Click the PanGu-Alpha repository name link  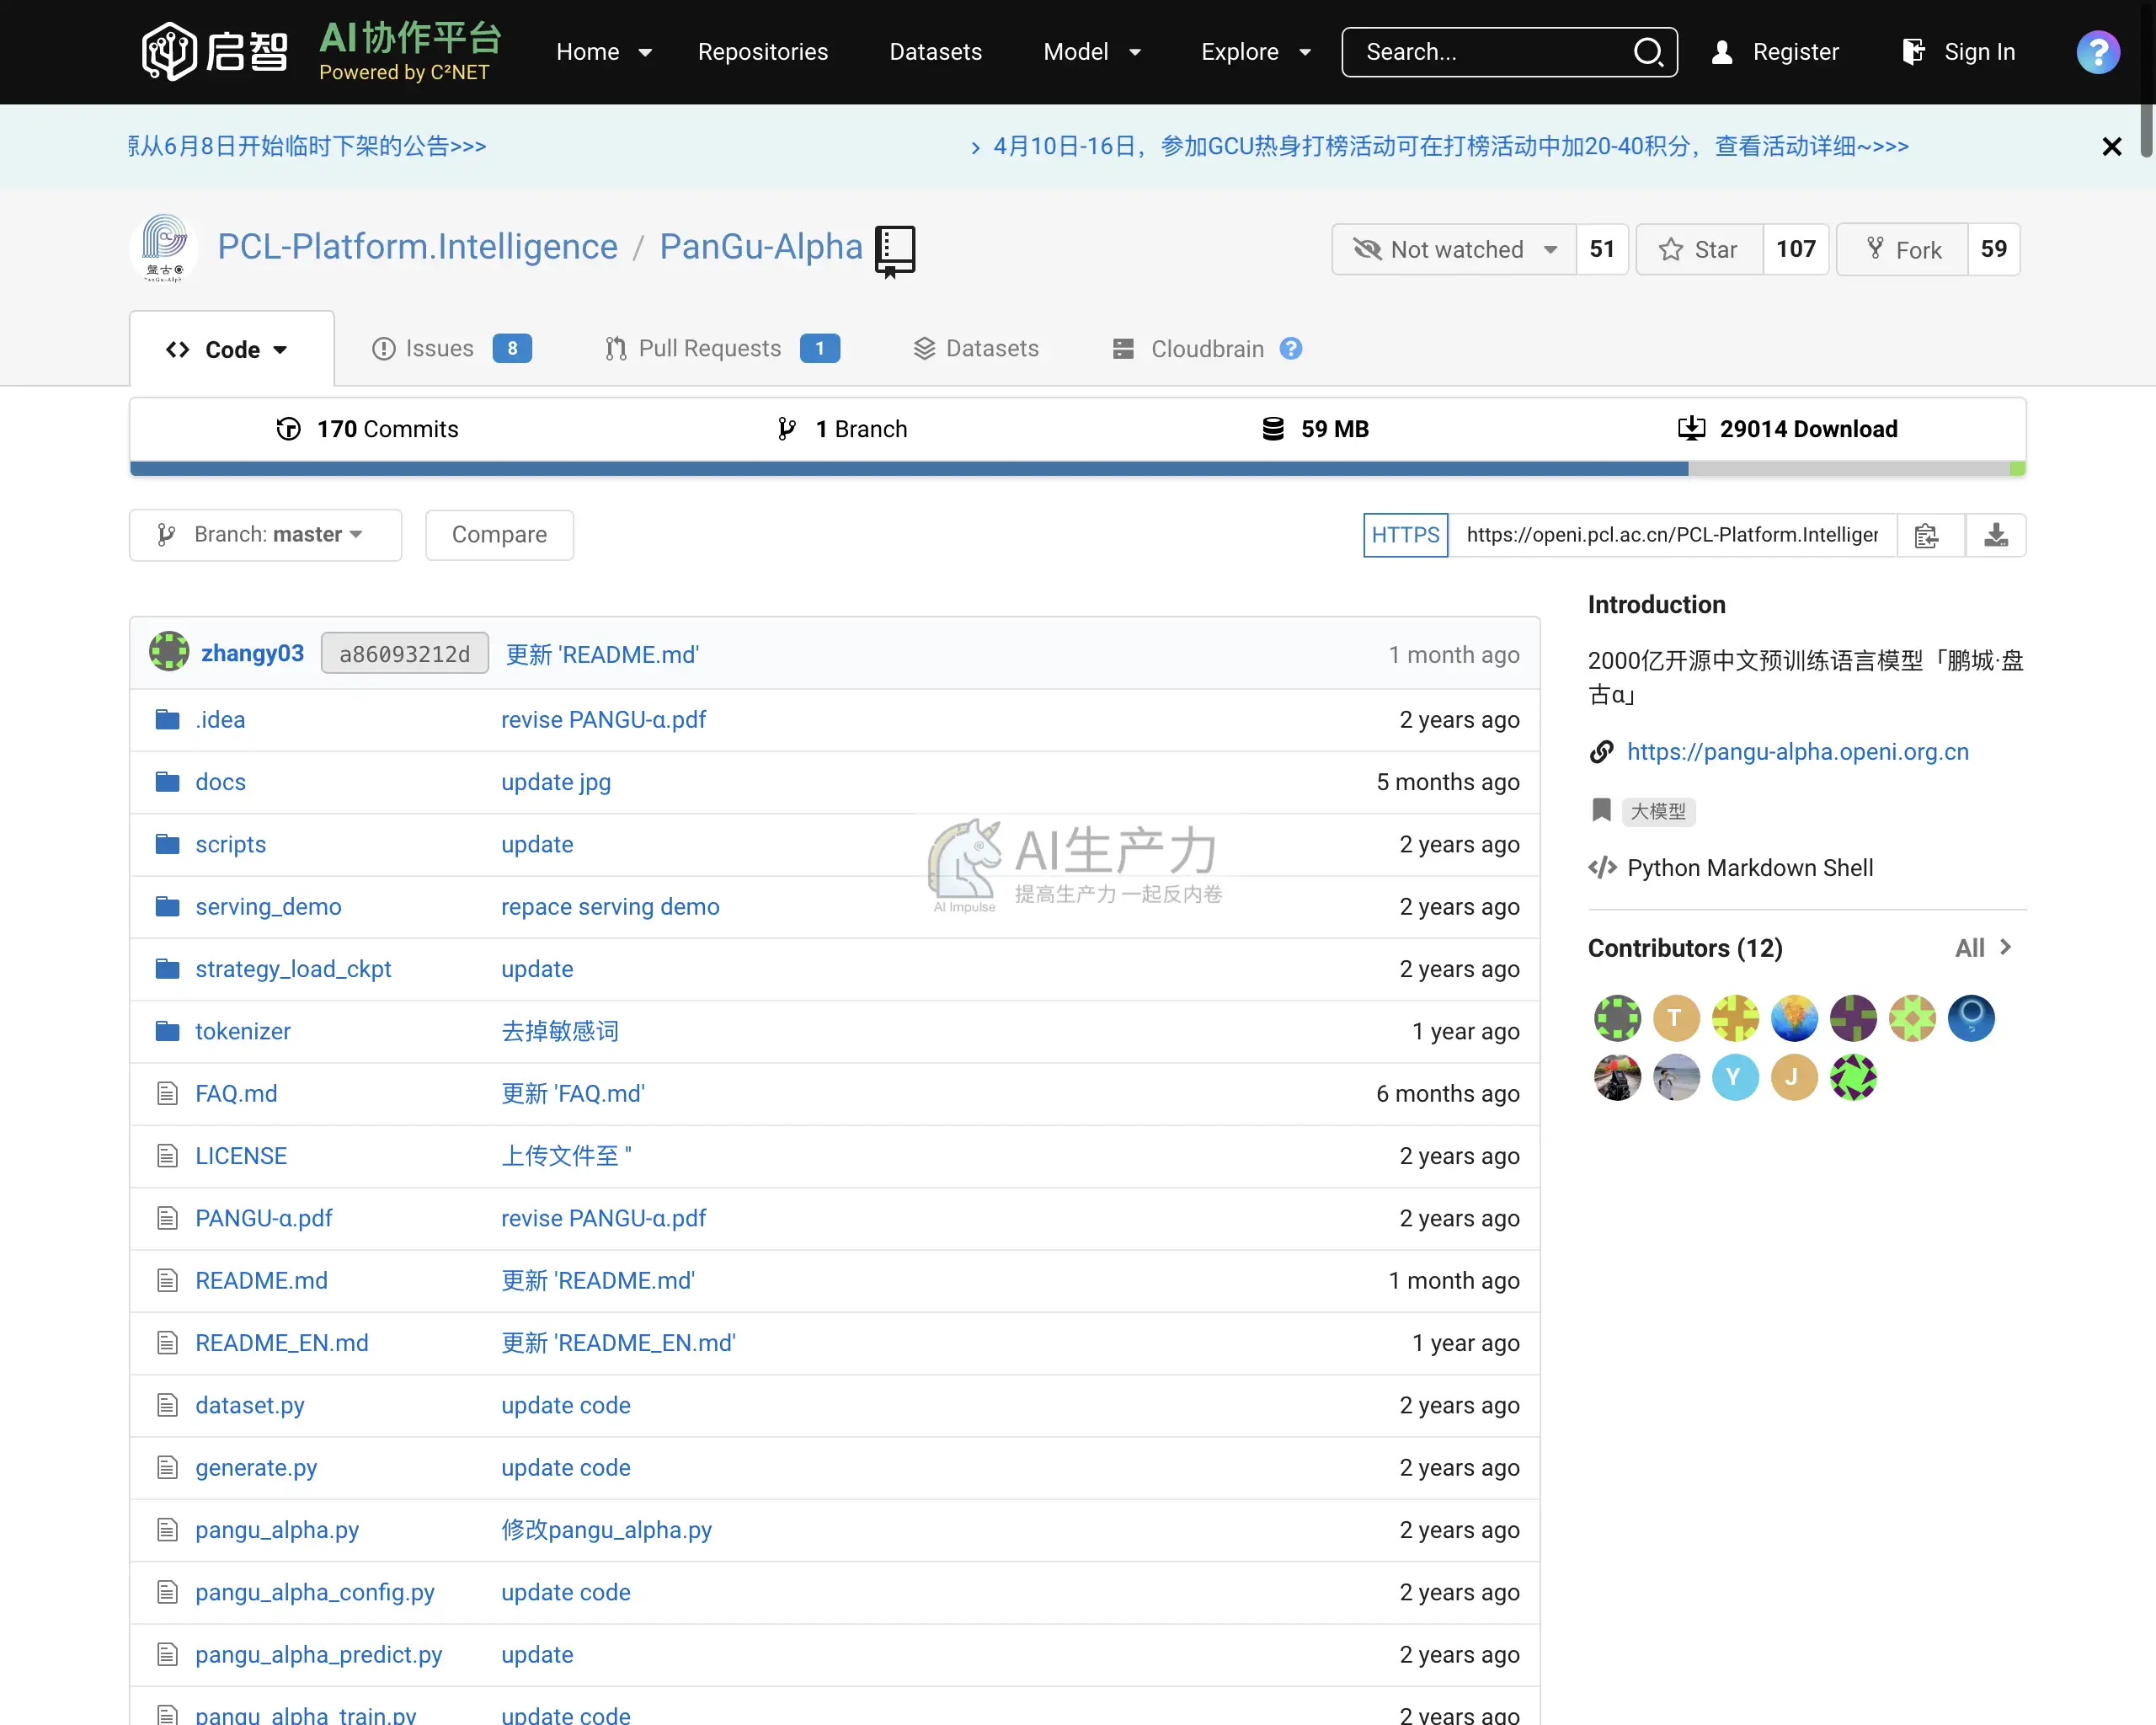(x=761, y=247)
